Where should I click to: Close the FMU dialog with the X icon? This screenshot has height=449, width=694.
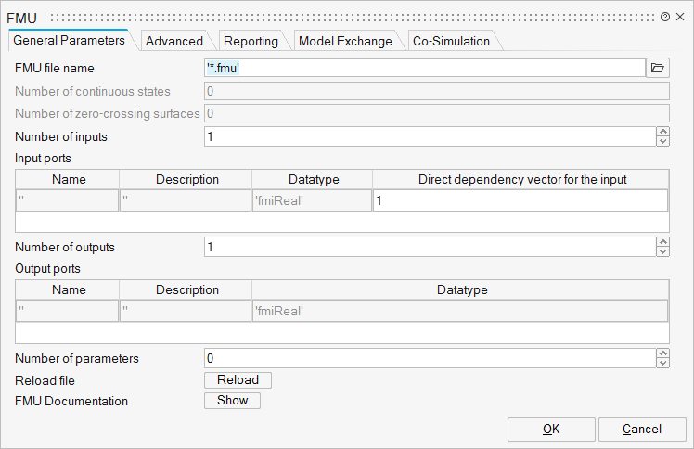tap(680, 17)
